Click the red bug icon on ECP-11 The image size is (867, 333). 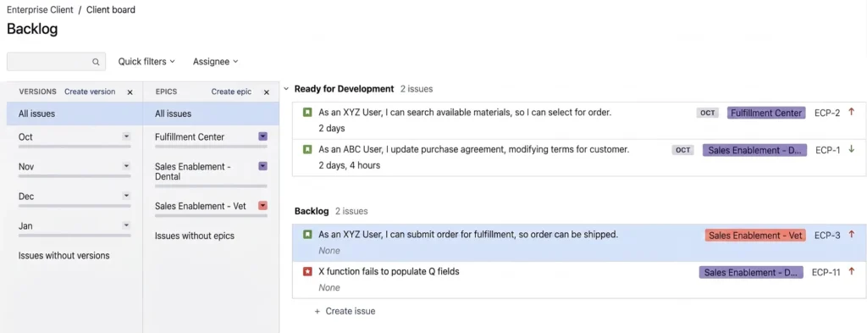tap(307, 272)
